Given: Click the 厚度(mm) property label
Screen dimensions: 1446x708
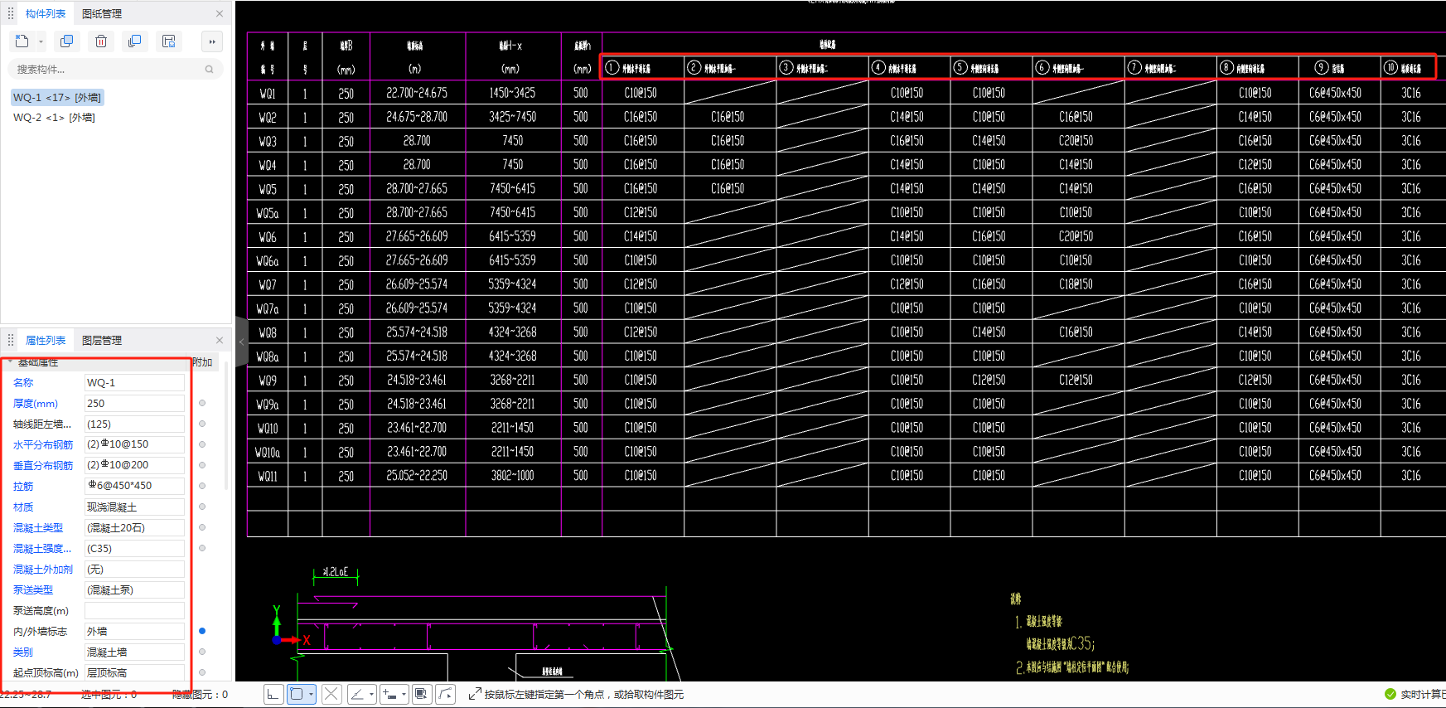Looking at the screenshot, I should click(36, 404).
